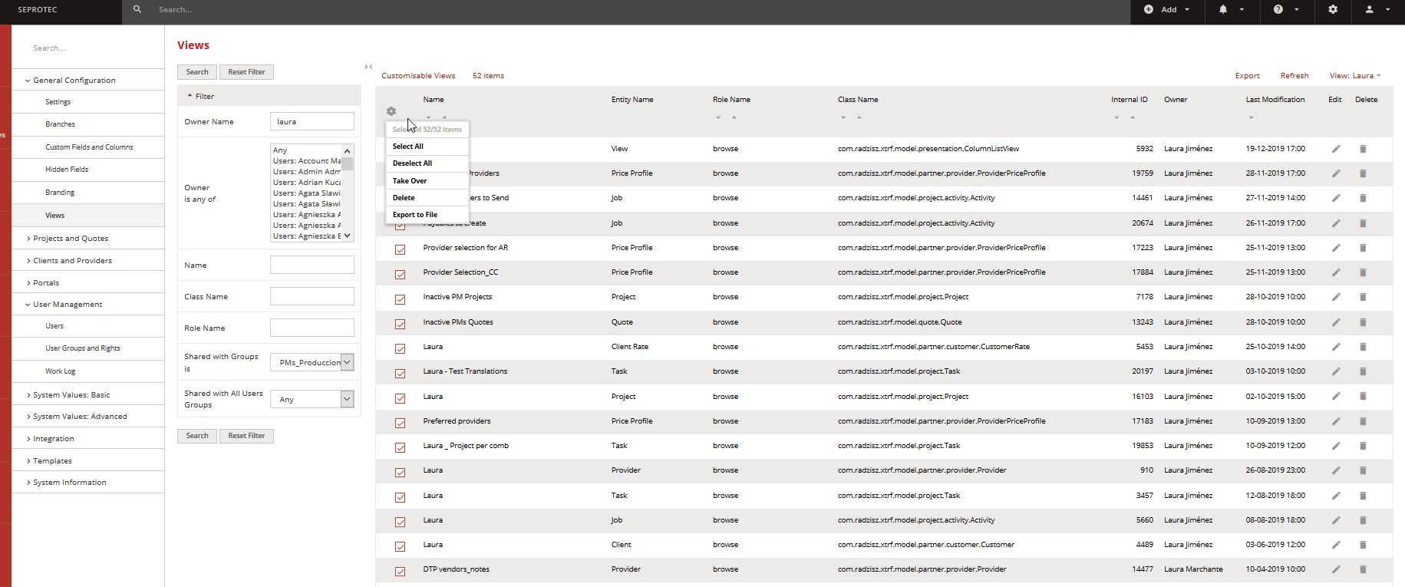Uncheck the Laura - Test Translations checkbox
This screenshot has width=1405, height=587.
(400, 373)
